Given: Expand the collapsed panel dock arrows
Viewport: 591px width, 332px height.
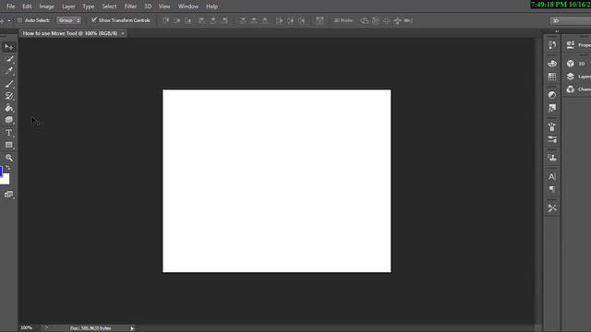Looking at the screenshot, I should [x=557, y=31].
